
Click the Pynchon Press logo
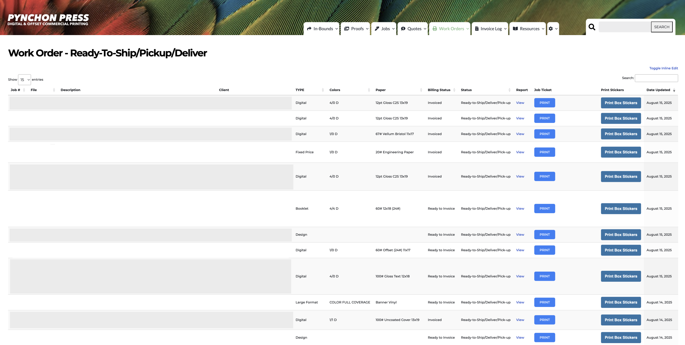click(x=48, y=20)
